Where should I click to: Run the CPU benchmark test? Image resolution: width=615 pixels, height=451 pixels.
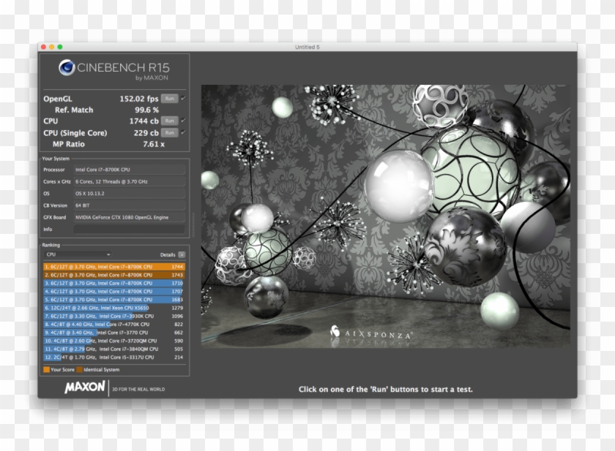(169, 121)
